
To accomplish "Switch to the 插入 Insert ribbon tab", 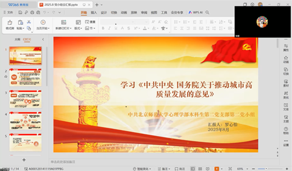I will click(94, 13).
